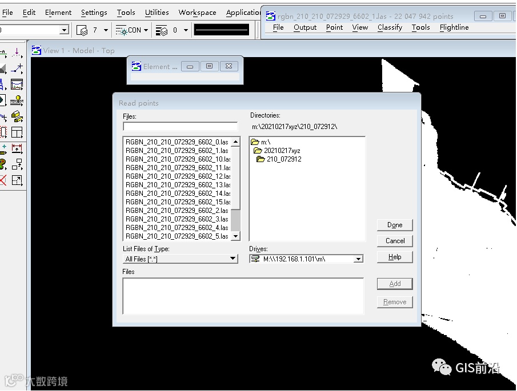
Task: Open the Settings menu
Action: click(x=94, y=13)
